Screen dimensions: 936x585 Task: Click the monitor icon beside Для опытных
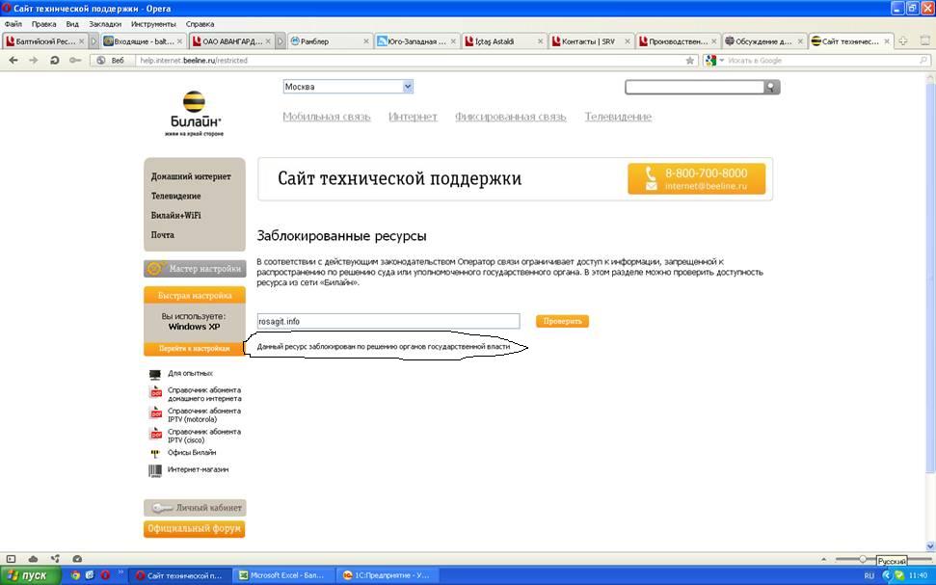[x=155, y=374]
